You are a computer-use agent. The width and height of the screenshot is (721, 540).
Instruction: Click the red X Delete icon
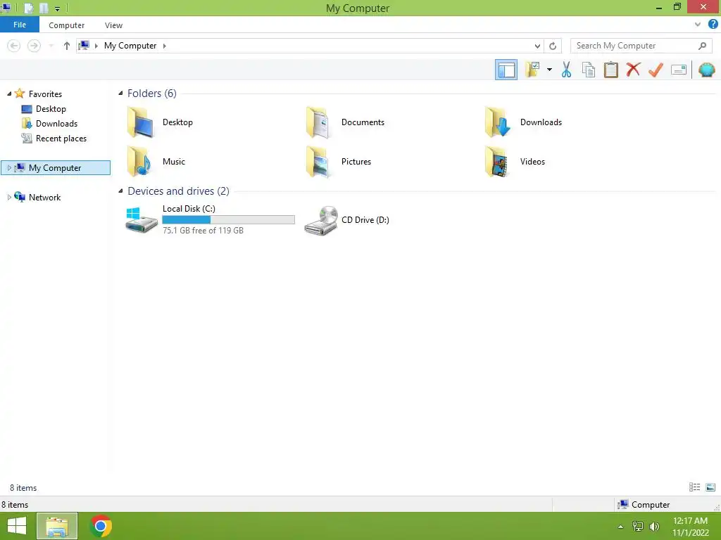click(633, 70)
